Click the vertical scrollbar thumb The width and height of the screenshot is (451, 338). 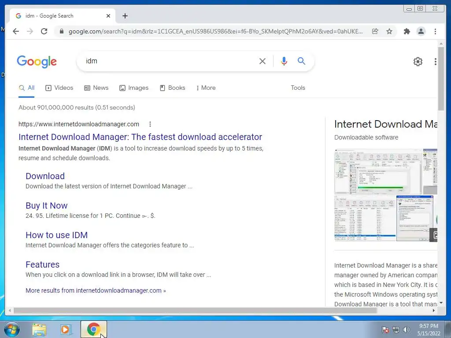[x=441, y=78]
